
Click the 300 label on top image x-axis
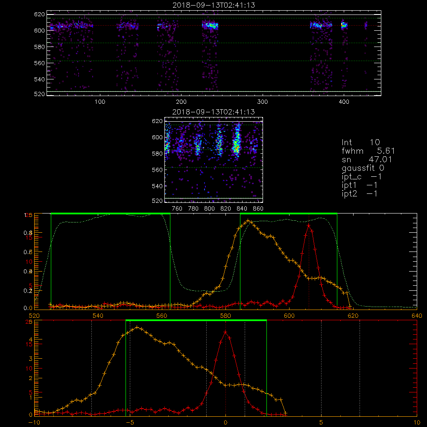click(263, 102)
